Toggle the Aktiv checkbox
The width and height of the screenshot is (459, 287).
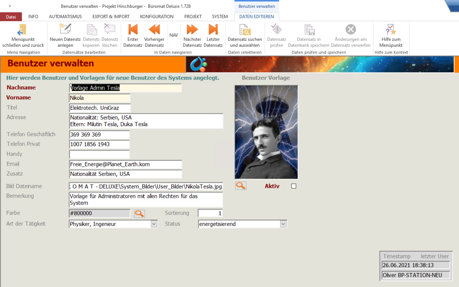tap(294, 186)
